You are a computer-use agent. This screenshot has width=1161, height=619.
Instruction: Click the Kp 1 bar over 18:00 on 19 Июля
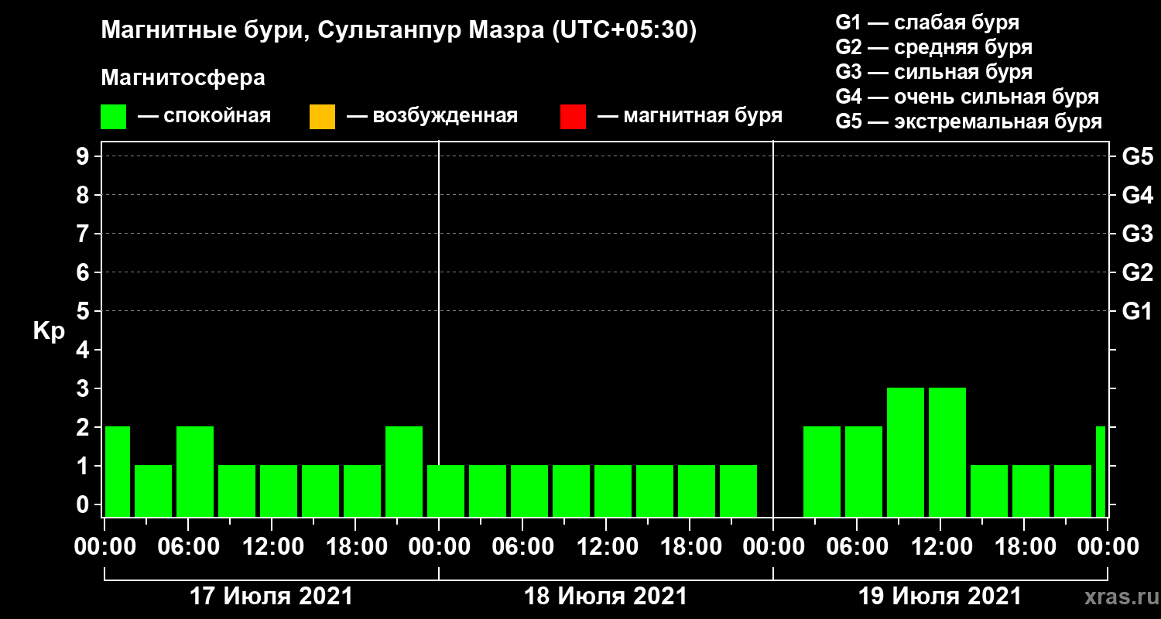tap(1031, 491)
